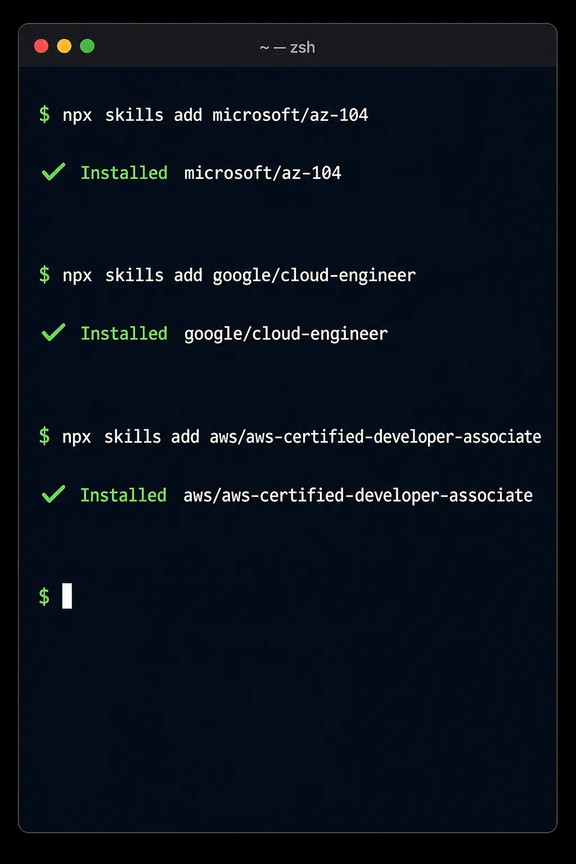
Task: Click output text 'Installed microsoft/az-104'
Action: tap(211, 173)
